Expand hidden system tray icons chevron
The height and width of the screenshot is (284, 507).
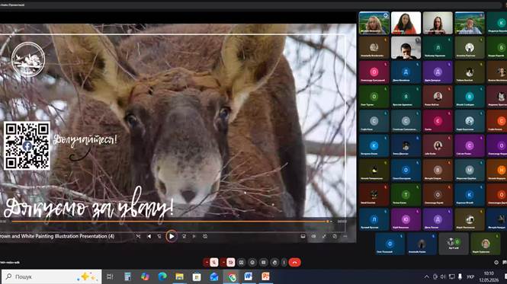tap(427, 277)
